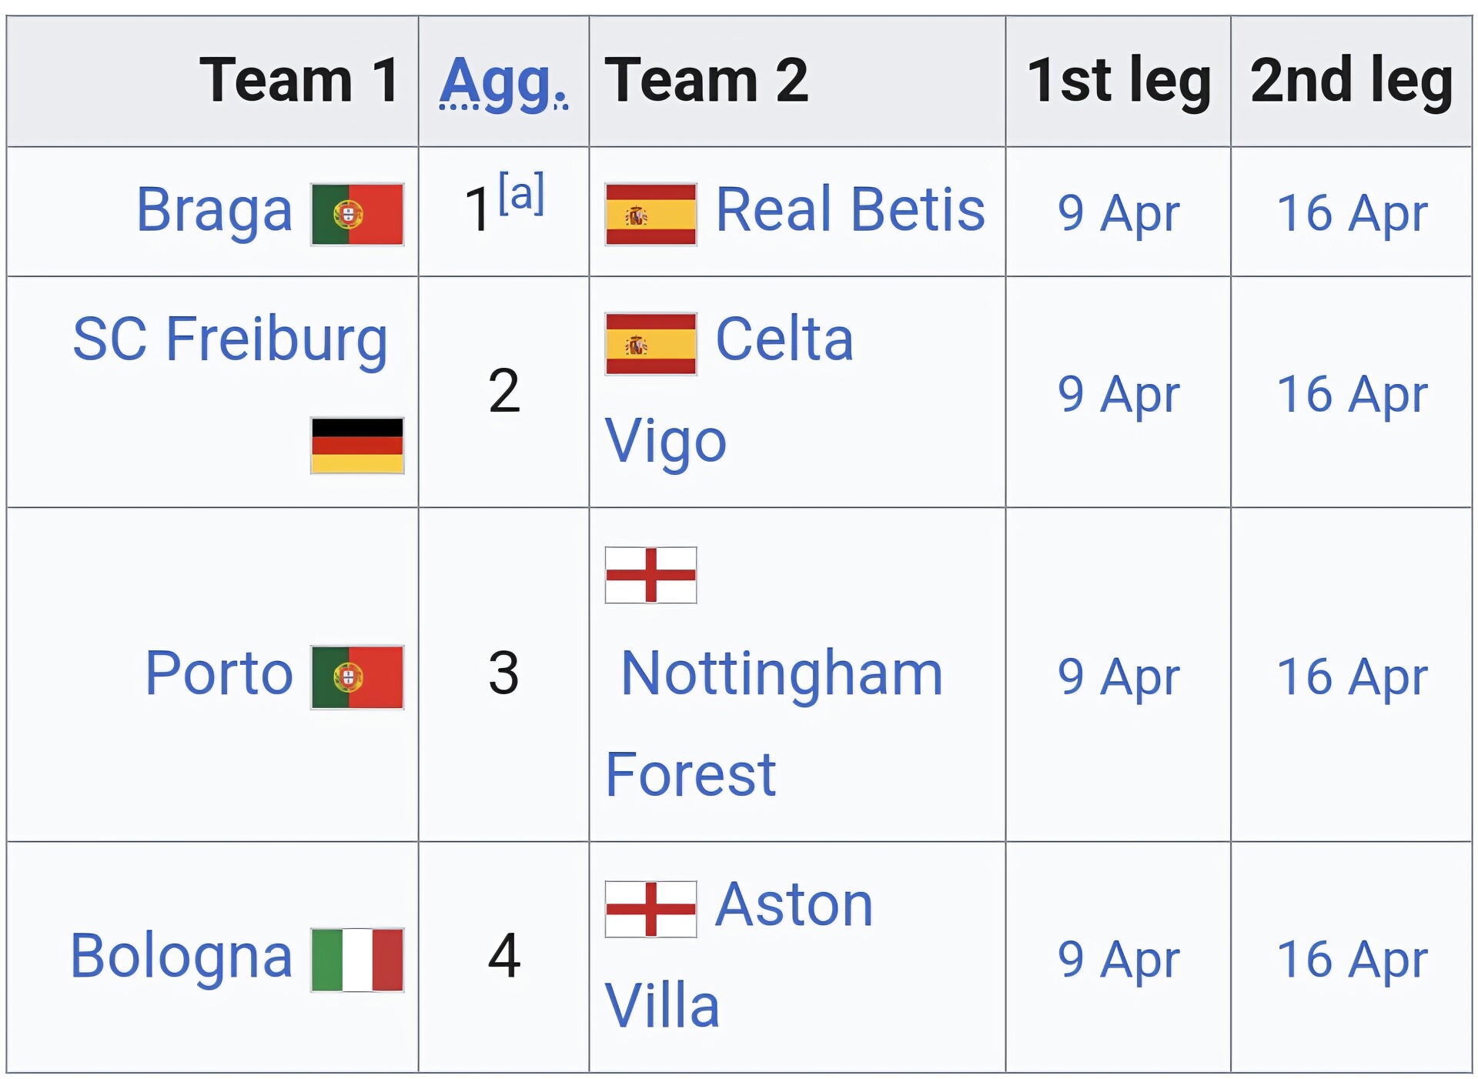Click the Portugal flag beside Porto
This screenshot has width=1478, height=1079.
357,676
